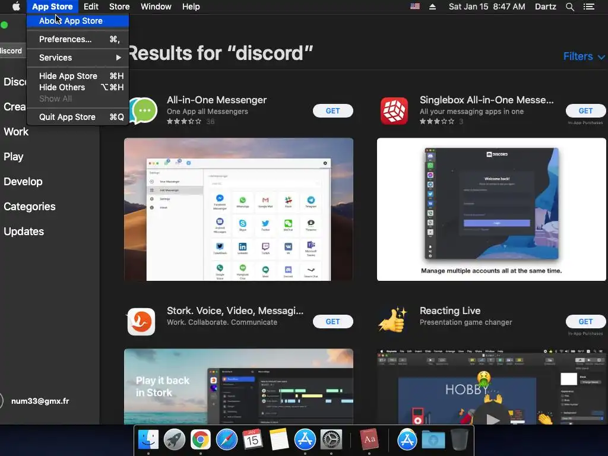Image resolution: width=608 pixels, height=456 pixels.
Task: Open the Notification Center list icon
Action: click(x=589, y=7)
